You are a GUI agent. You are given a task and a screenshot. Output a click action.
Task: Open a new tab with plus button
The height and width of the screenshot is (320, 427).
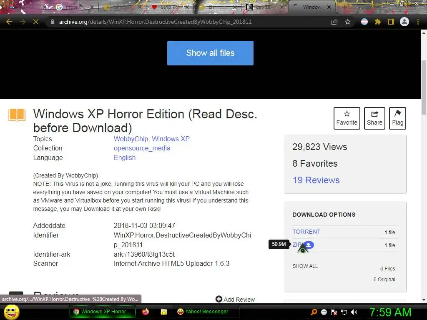344,7
